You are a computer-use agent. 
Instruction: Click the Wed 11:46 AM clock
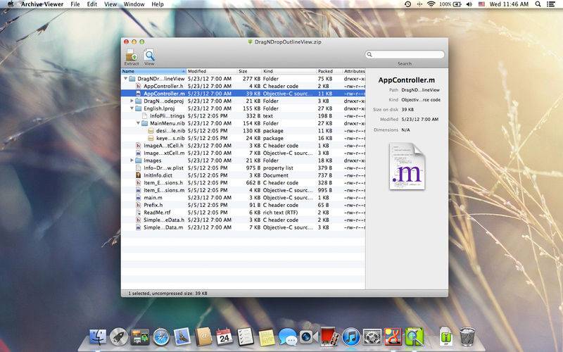509,4
